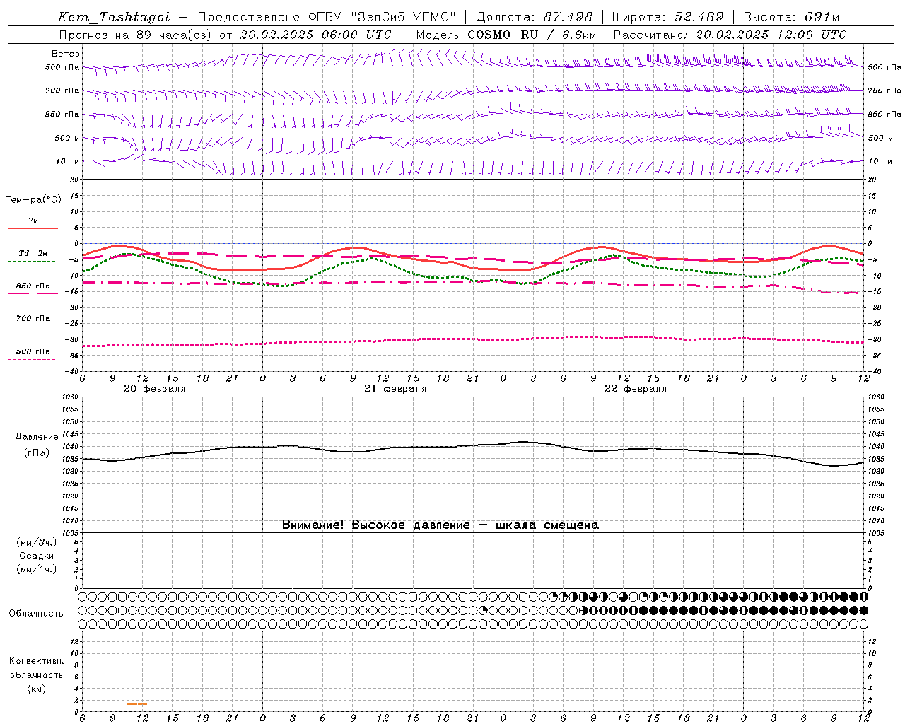Click the (мм/3ч.) precipitation unit label

pyautogui.click(x=37, y=542)
